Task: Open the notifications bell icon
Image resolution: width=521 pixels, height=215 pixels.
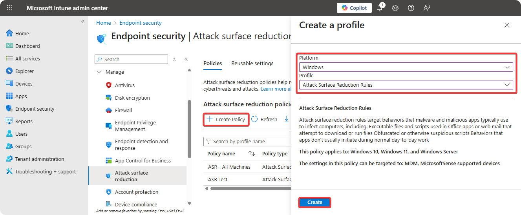Action: coord(380,8)
